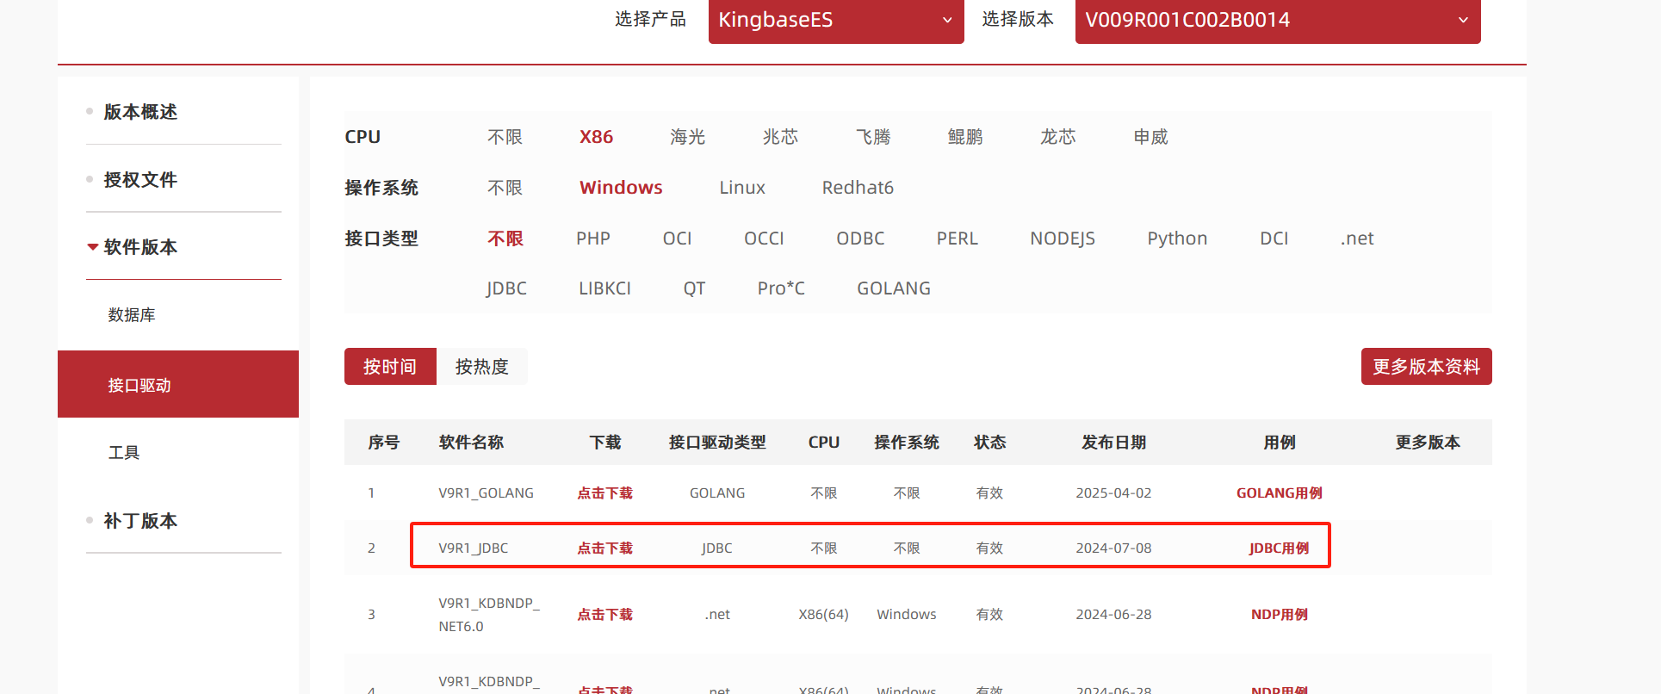
Task: Set 接口类型 filter to 不限
Action: [505, 239]
